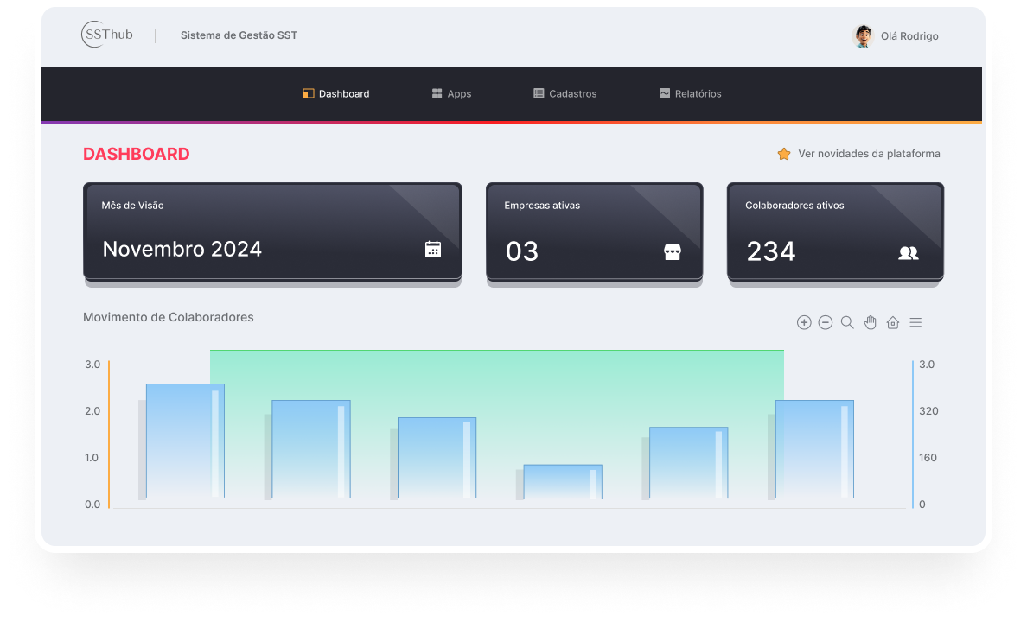The width and height of the screenshot is (1027, 622).
Task: Click the star icon beside novidades
Action: coord(784,154)
